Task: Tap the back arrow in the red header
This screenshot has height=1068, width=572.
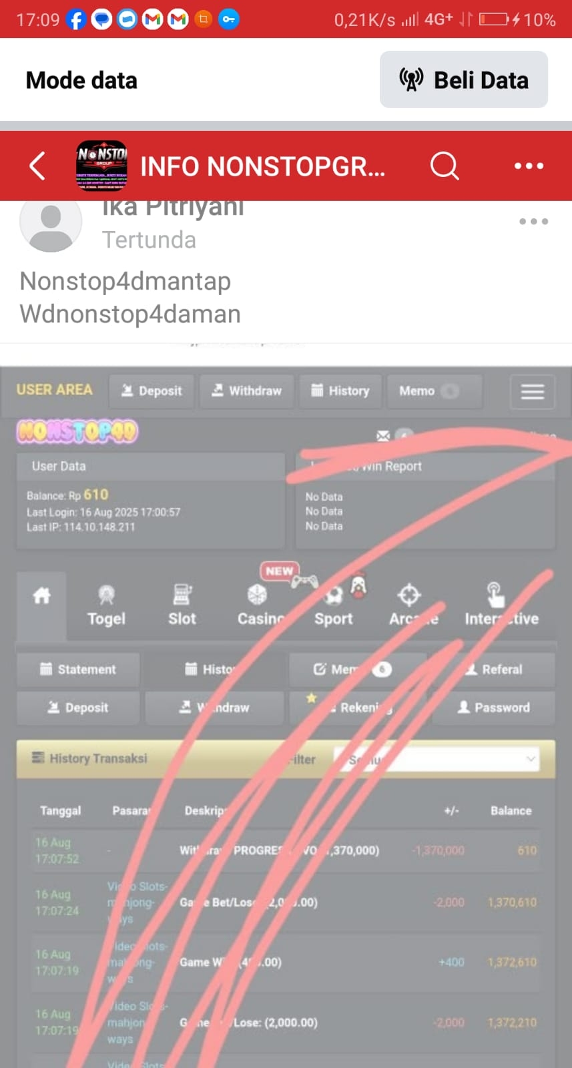Action: [x=37, y=166]
